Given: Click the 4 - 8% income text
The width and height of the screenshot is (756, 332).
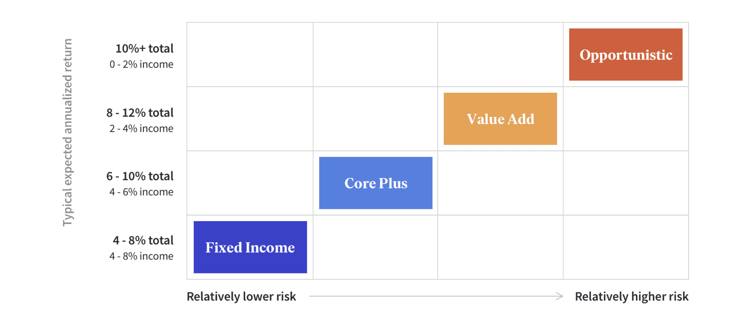Looking at the screenshot, I should [x=141, y=256].
